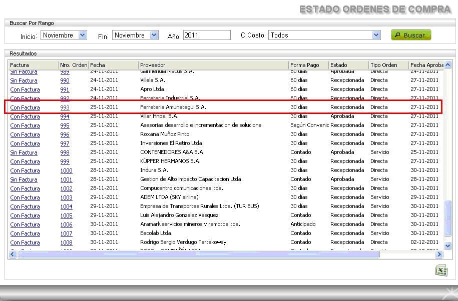This screenshot has height=301, width=458.
Task: Sort by the Factura column header
Action: pyautogui.click(x=20, y=65)
